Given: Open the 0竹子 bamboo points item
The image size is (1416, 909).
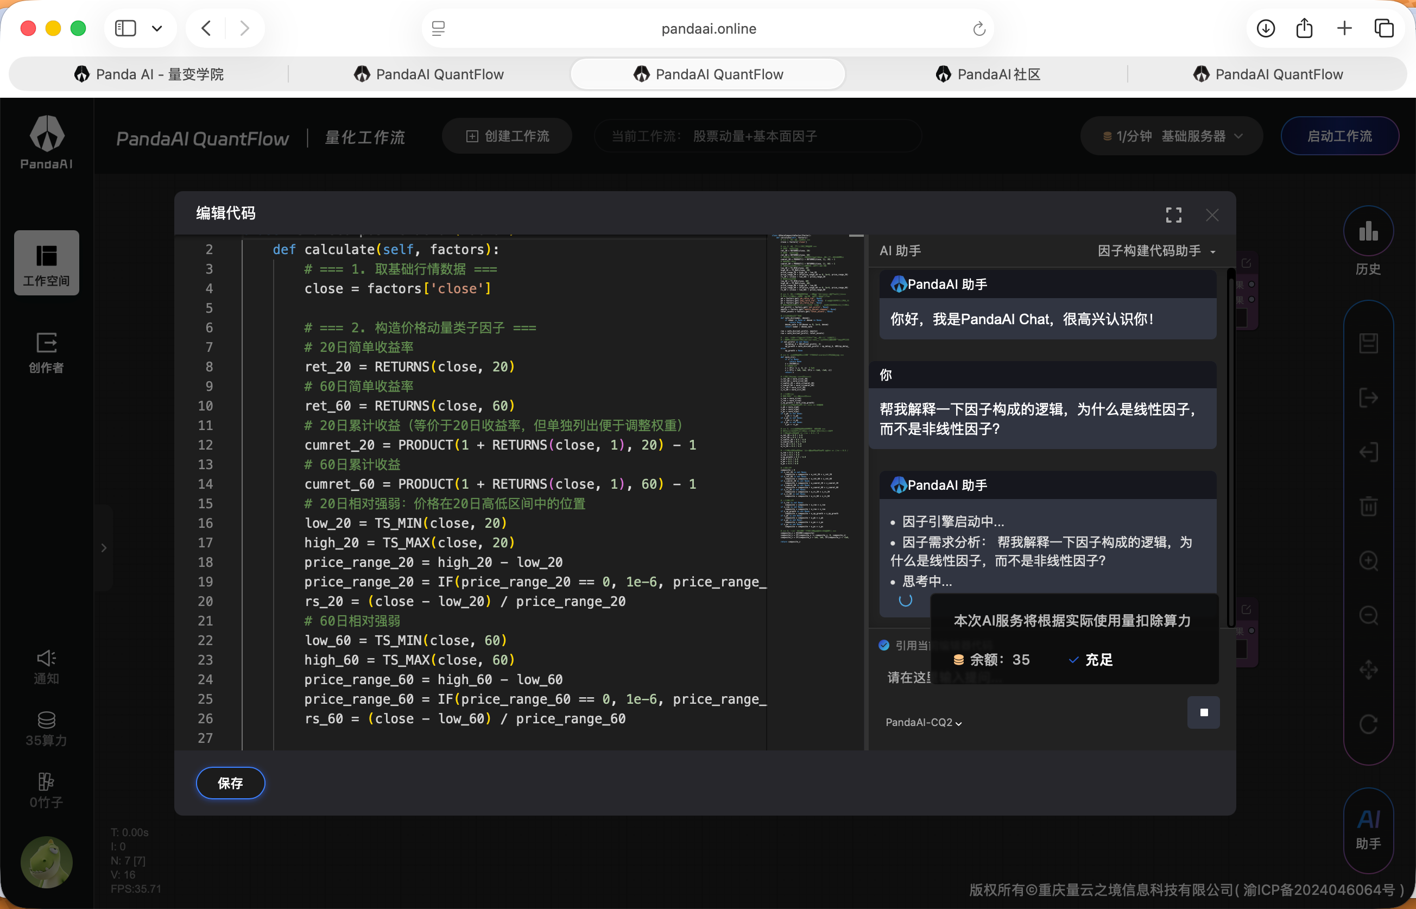Looking at the screenshot, I should (x=47, y=791).
